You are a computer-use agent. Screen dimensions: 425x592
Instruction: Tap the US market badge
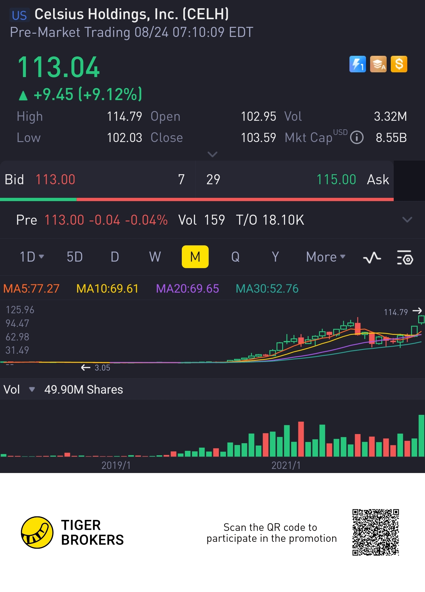click(19, 15)
